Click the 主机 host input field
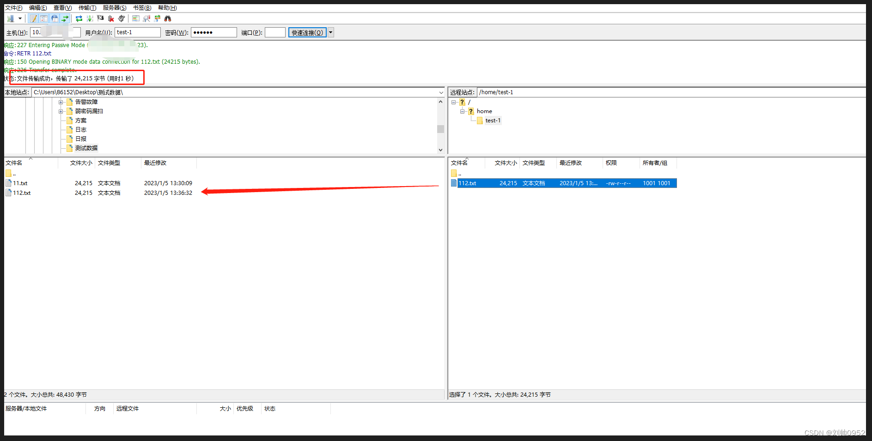 pyautogui.click(x=55, y=32)
